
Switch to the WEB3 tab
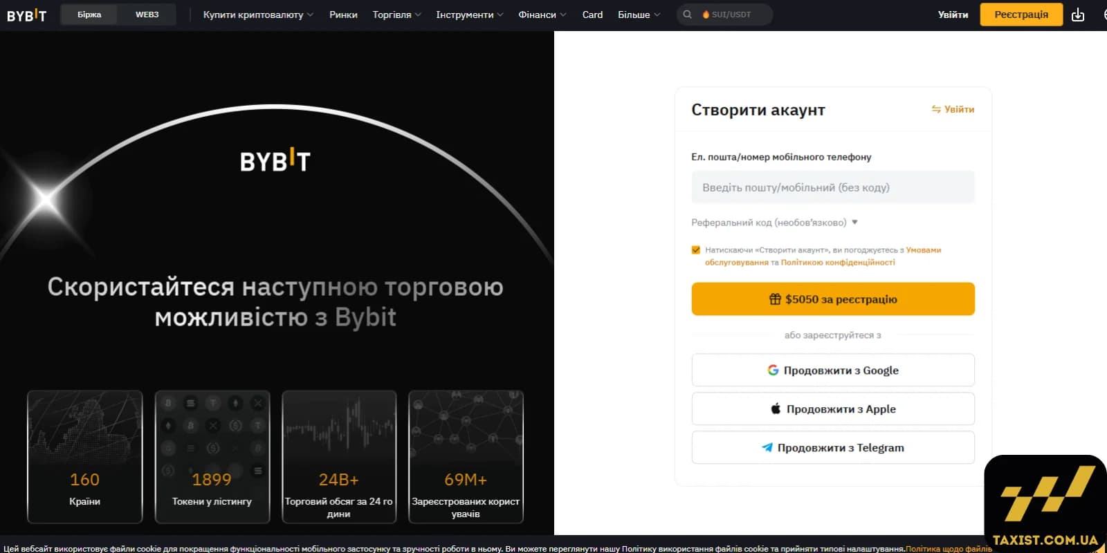pyautogui.click(x=147, y=15)
